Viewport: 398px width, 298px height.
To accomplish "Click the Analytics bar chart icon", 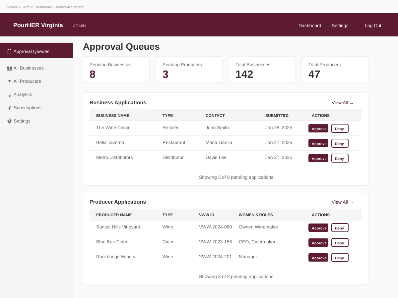I will 10,95.
